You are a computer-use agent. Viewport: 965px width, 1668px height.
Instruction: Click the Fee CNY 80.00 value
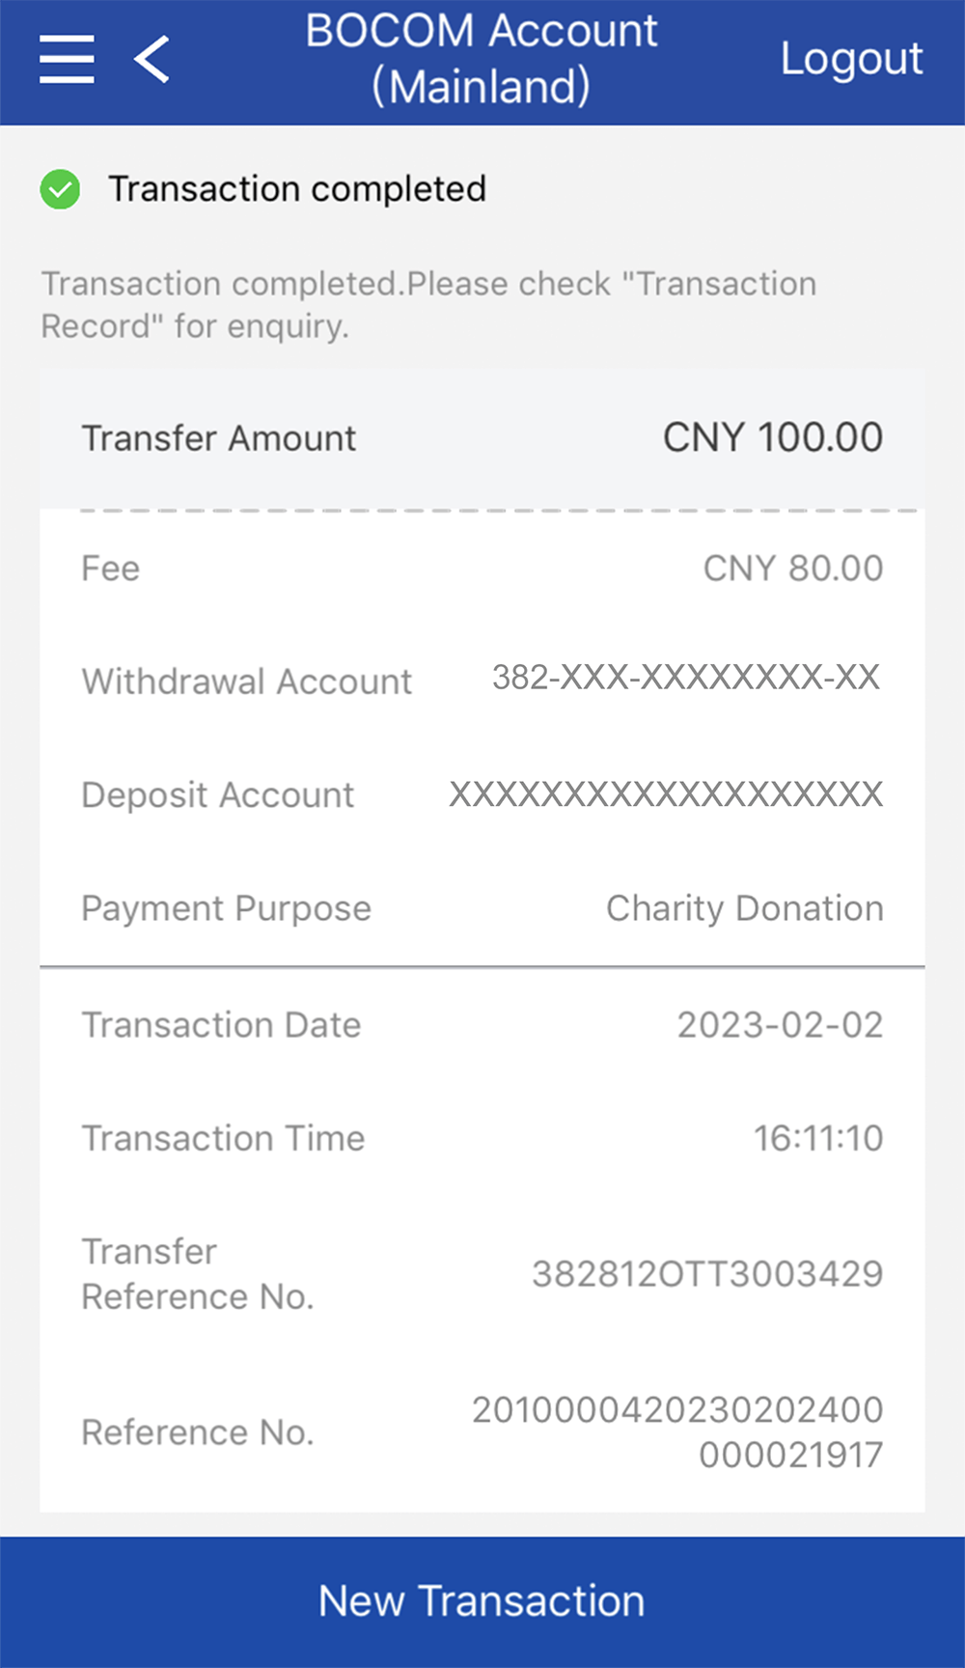792,569
